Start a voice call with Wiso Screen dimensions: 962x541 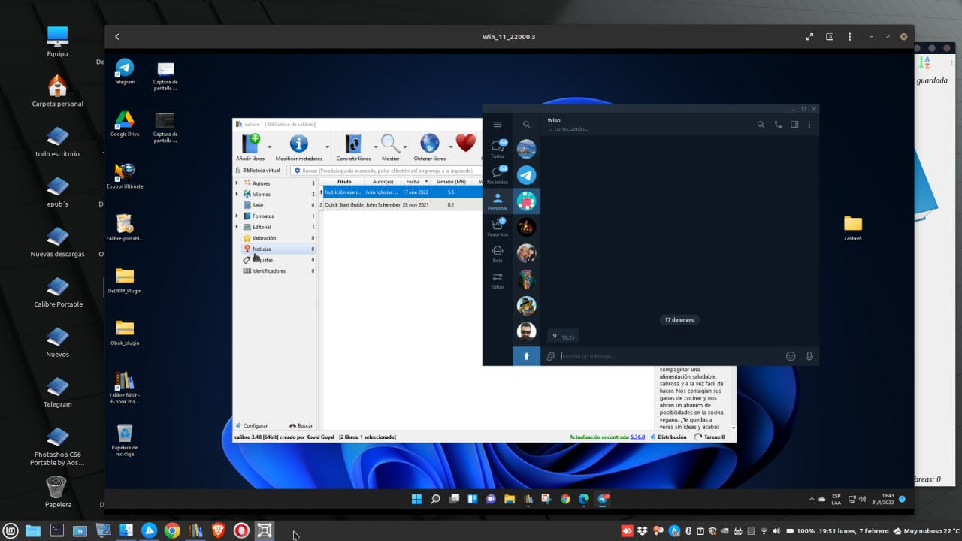778,125
